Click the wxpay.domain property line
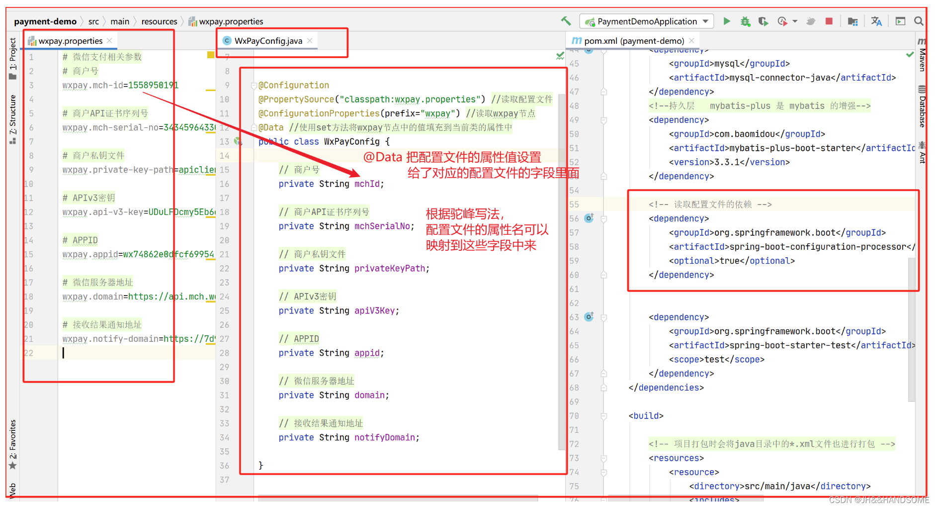This screenshot has height=508, width=937. click(139, 297)
